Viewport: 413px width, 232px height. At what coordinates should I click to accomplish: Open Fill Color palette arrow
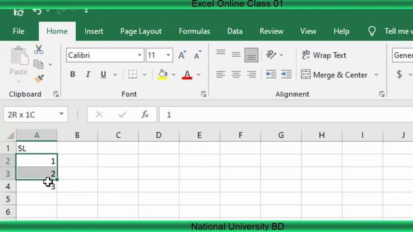pyautogui.click(x=174, y=75)
